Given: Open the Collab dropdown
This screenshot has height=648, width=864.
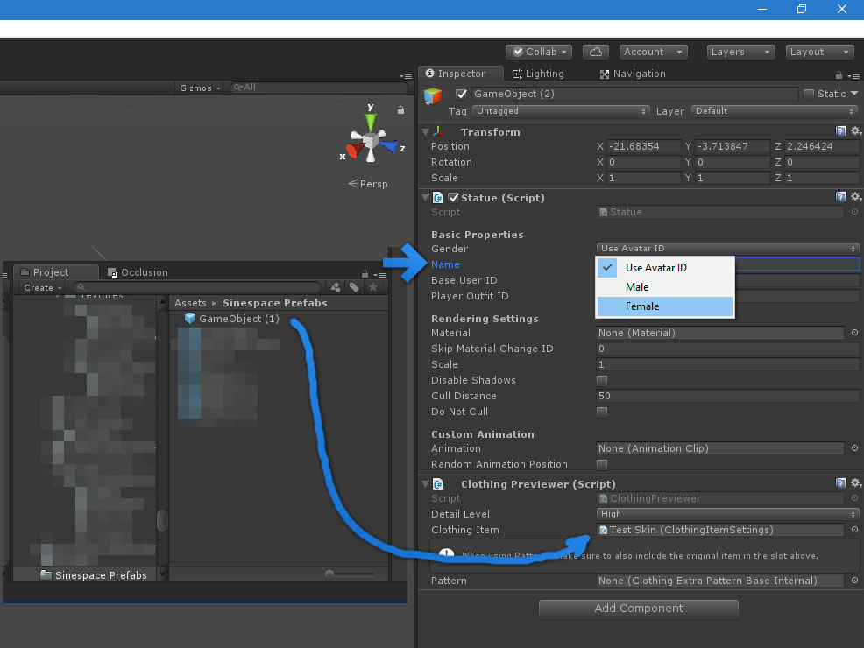Looking at the screenshot, I should pyautogui.click(x=539, y=52).
